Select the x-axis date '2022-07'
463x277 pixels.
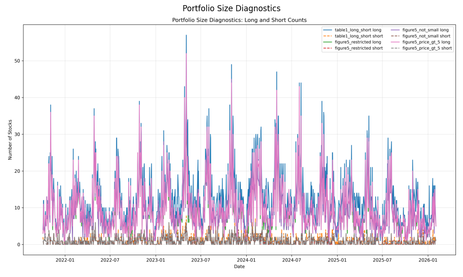(x=110, y=260)
